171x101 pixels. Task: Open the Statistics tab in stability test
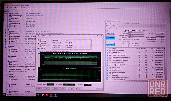point(68,51)
